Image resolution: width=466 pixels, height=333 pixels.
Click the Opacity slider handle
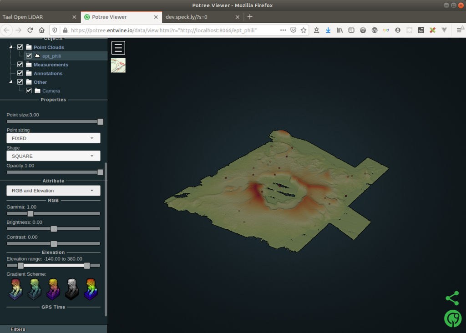[101, 172]
